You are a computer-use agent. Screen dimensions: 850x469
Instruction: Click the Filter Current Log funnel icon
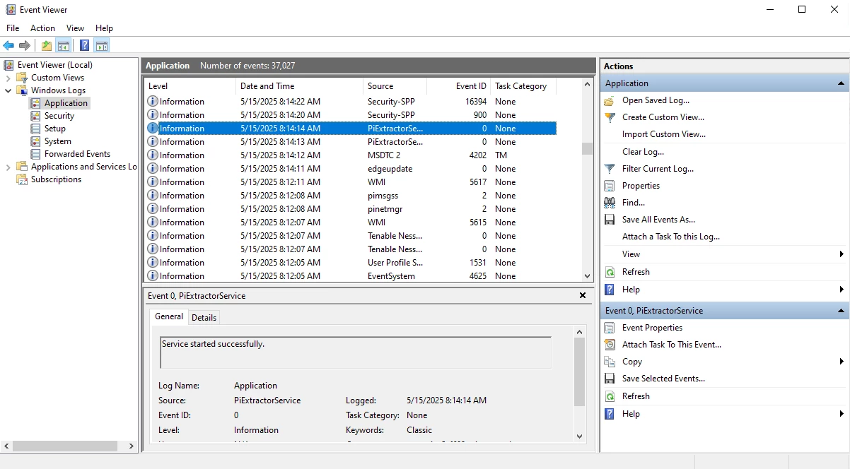click(610, 169)
